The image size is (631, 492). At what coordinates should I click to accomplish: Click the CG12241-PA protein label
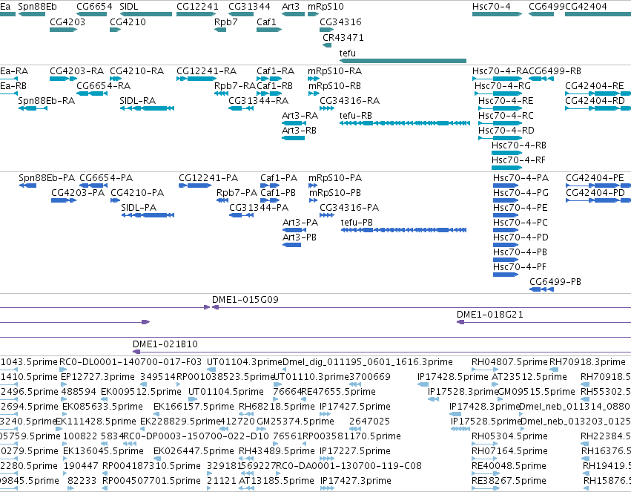coord(208,178)
